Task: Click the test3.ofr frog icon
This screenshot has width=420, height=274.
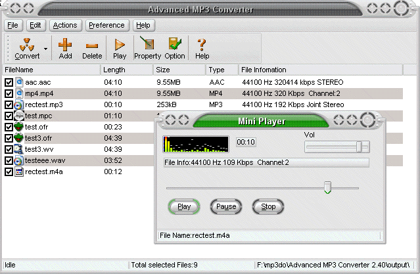Action: click(19, 138)
